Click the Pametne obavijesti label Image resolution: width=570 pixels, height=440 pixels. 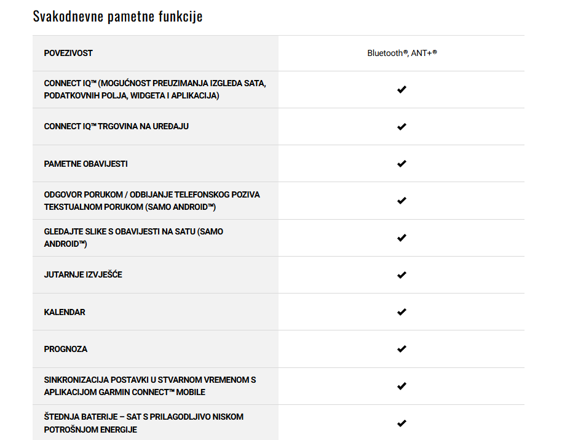pyautogui.click(x=86, y=164)
